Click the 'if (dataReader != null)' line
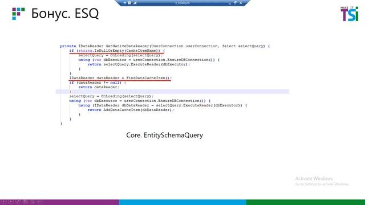 [98, 83]
